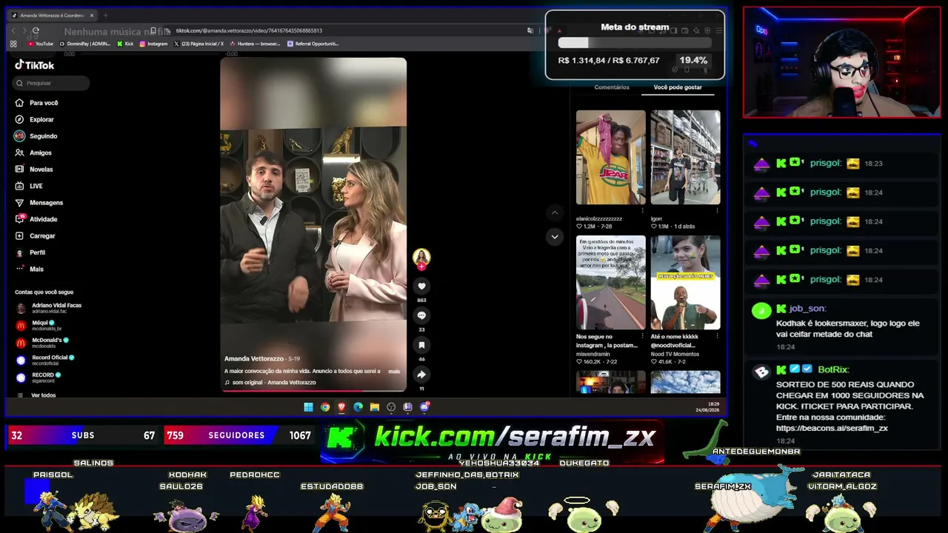
Task: Open the Kick bookmark
Action: [125, 44]
